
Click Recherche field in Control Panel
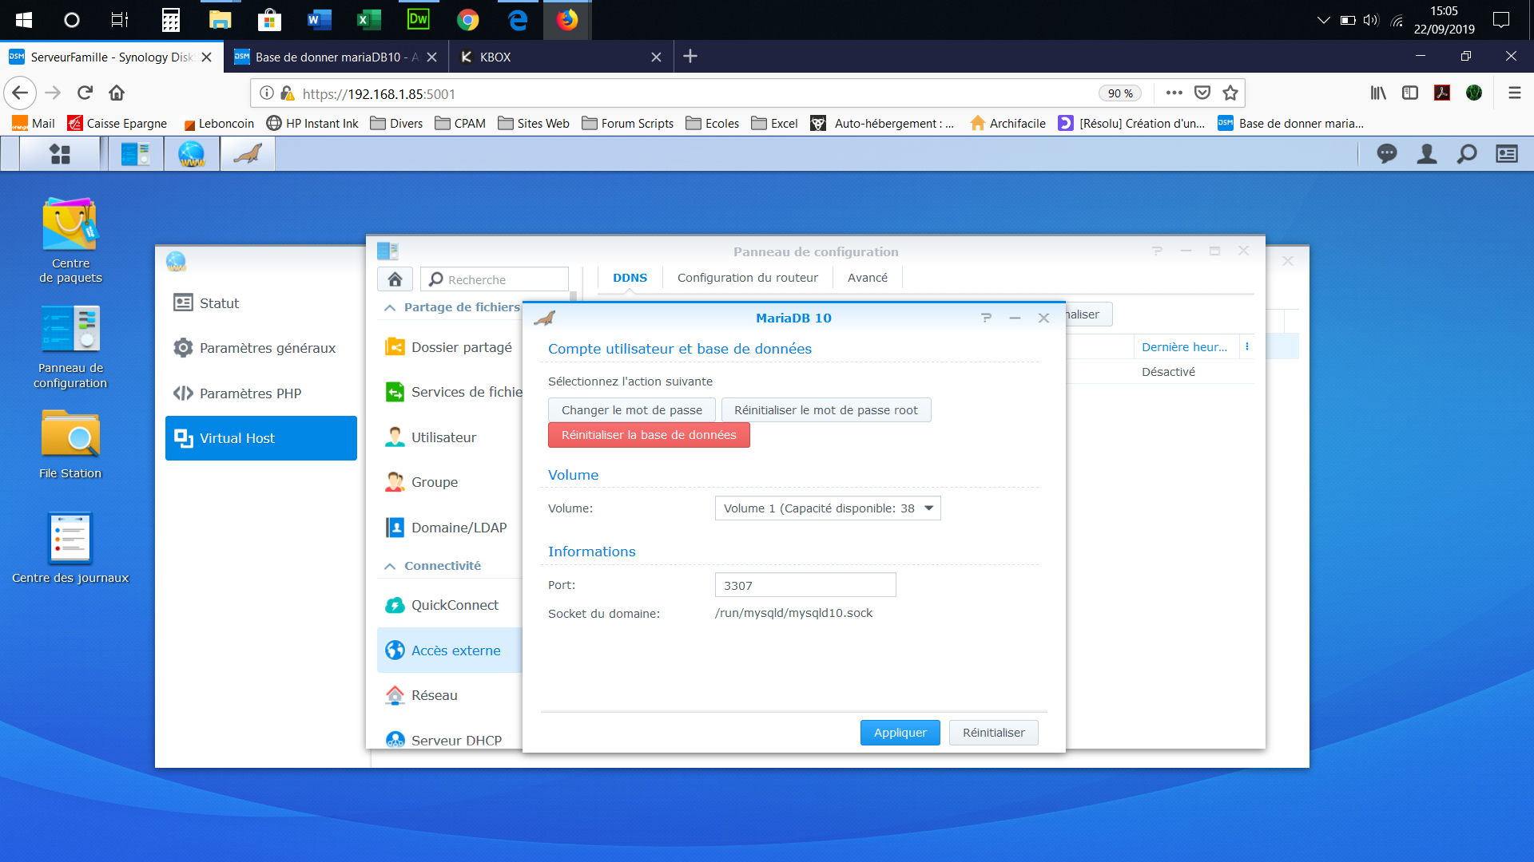(495, 279)
